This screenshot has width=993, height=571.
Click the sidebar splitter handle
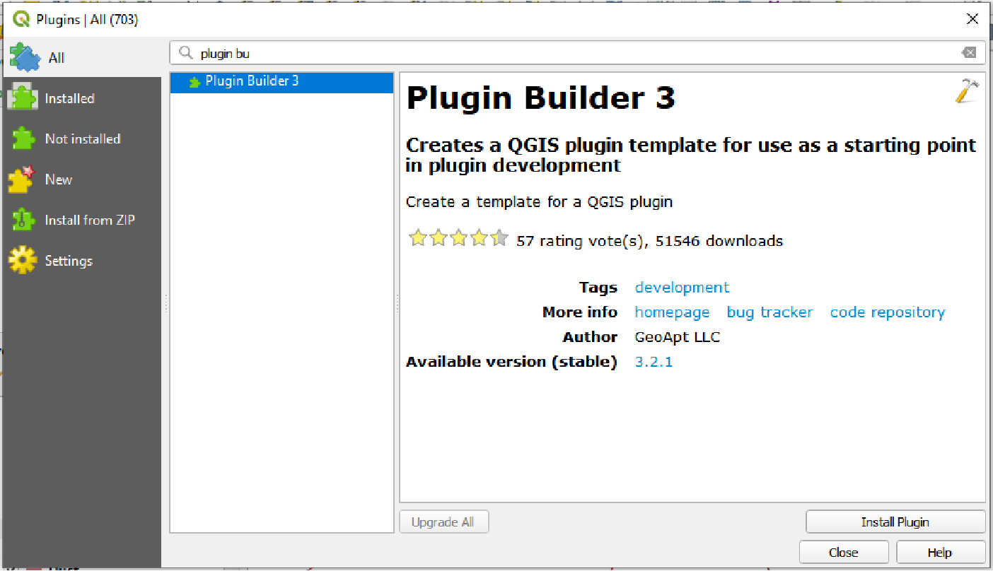click(x=165, y=303)
